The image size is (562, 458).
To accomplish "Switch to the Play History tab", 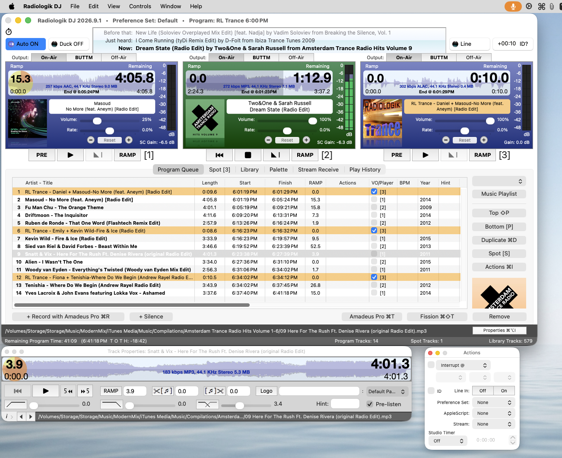I will 365,170.
